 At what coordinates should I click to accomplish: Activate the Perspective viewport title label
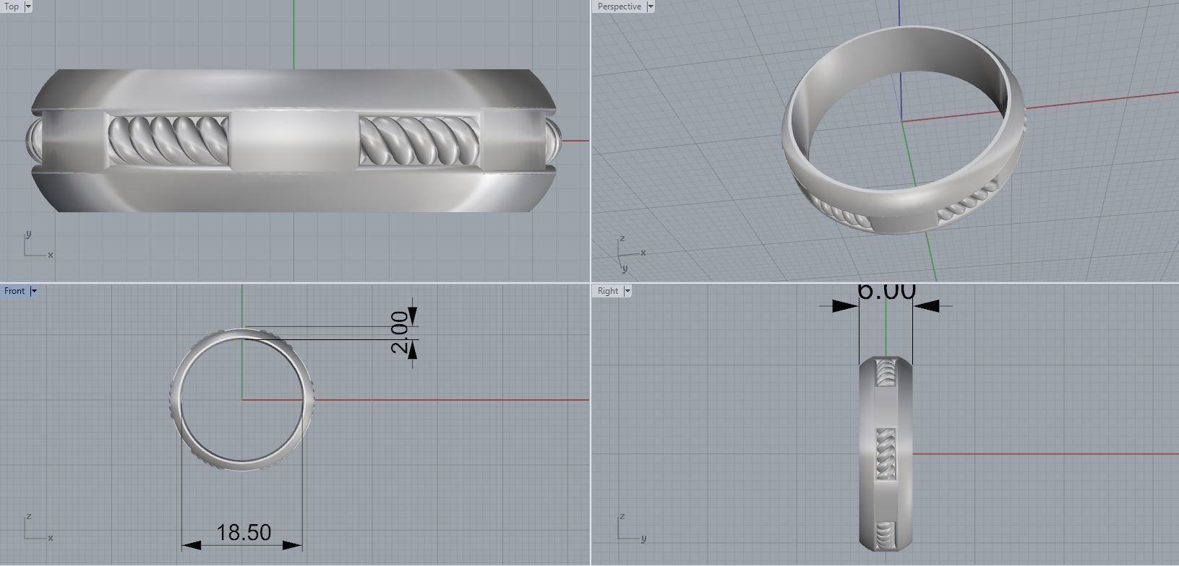point(619,6)
